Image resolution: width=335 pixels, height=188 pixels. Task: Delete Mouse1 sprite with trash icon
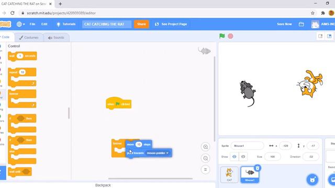click(258, 168)
